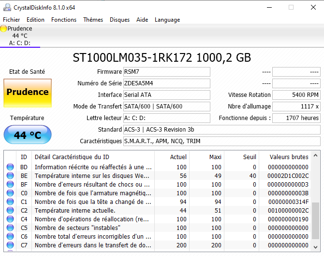Click the Caractéristiques field S.M.A.R.T., APM, NCQ, TRIM
The image size is (324, 256).
pyautogui.click(x=222, y=141)
